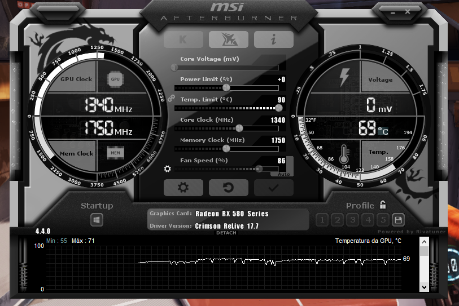Click the MEM chip icon in clock gauge

(x=115, y=153)
